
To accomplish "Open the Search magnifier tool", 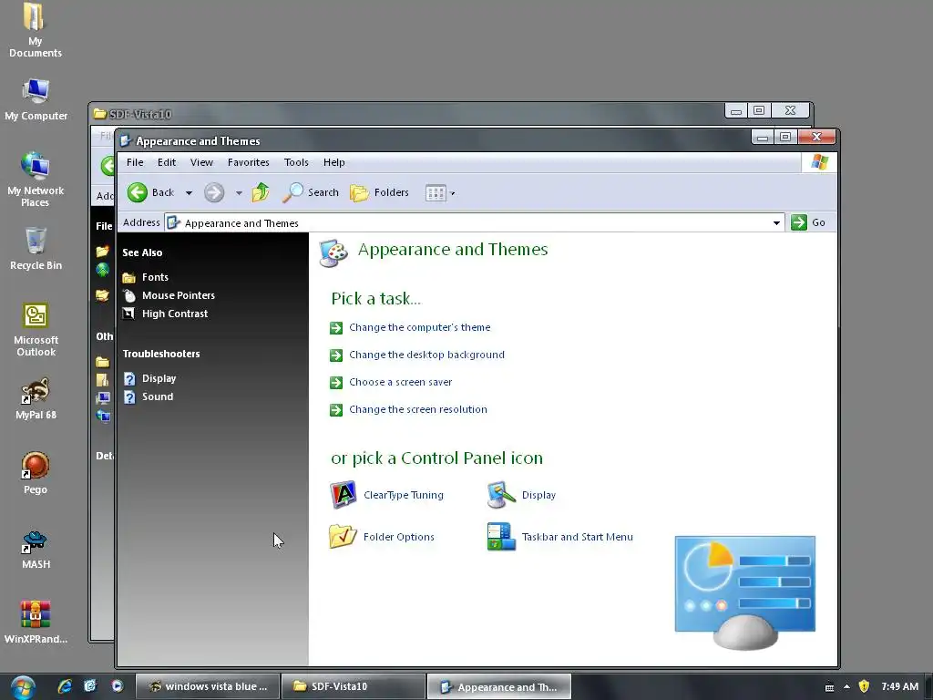I will tap(310, 192).
